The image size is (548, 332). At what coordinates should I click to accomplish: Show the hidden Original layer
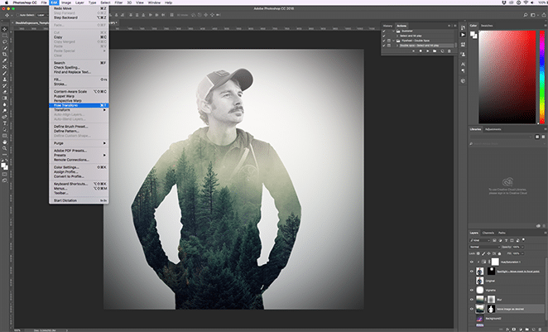[472, 281]
